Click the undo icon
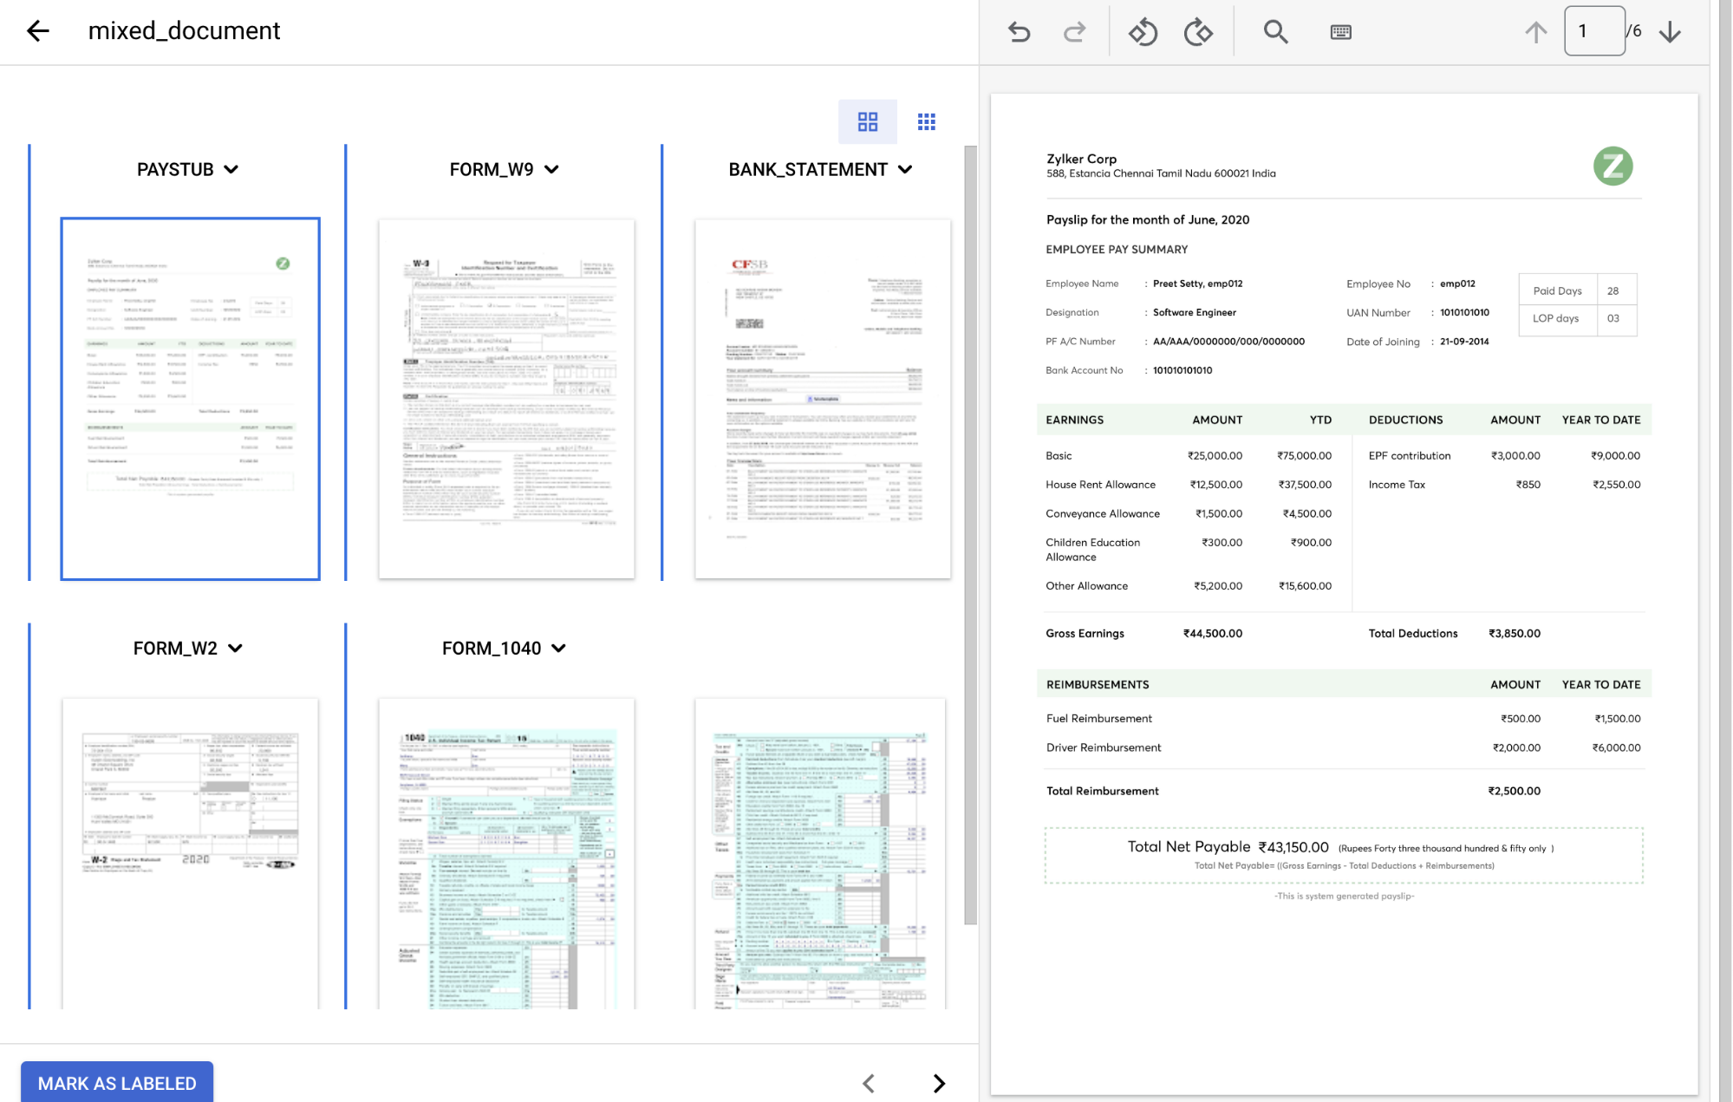The width and height of the screenshot is (1733, 1102). click(1020, 32)
